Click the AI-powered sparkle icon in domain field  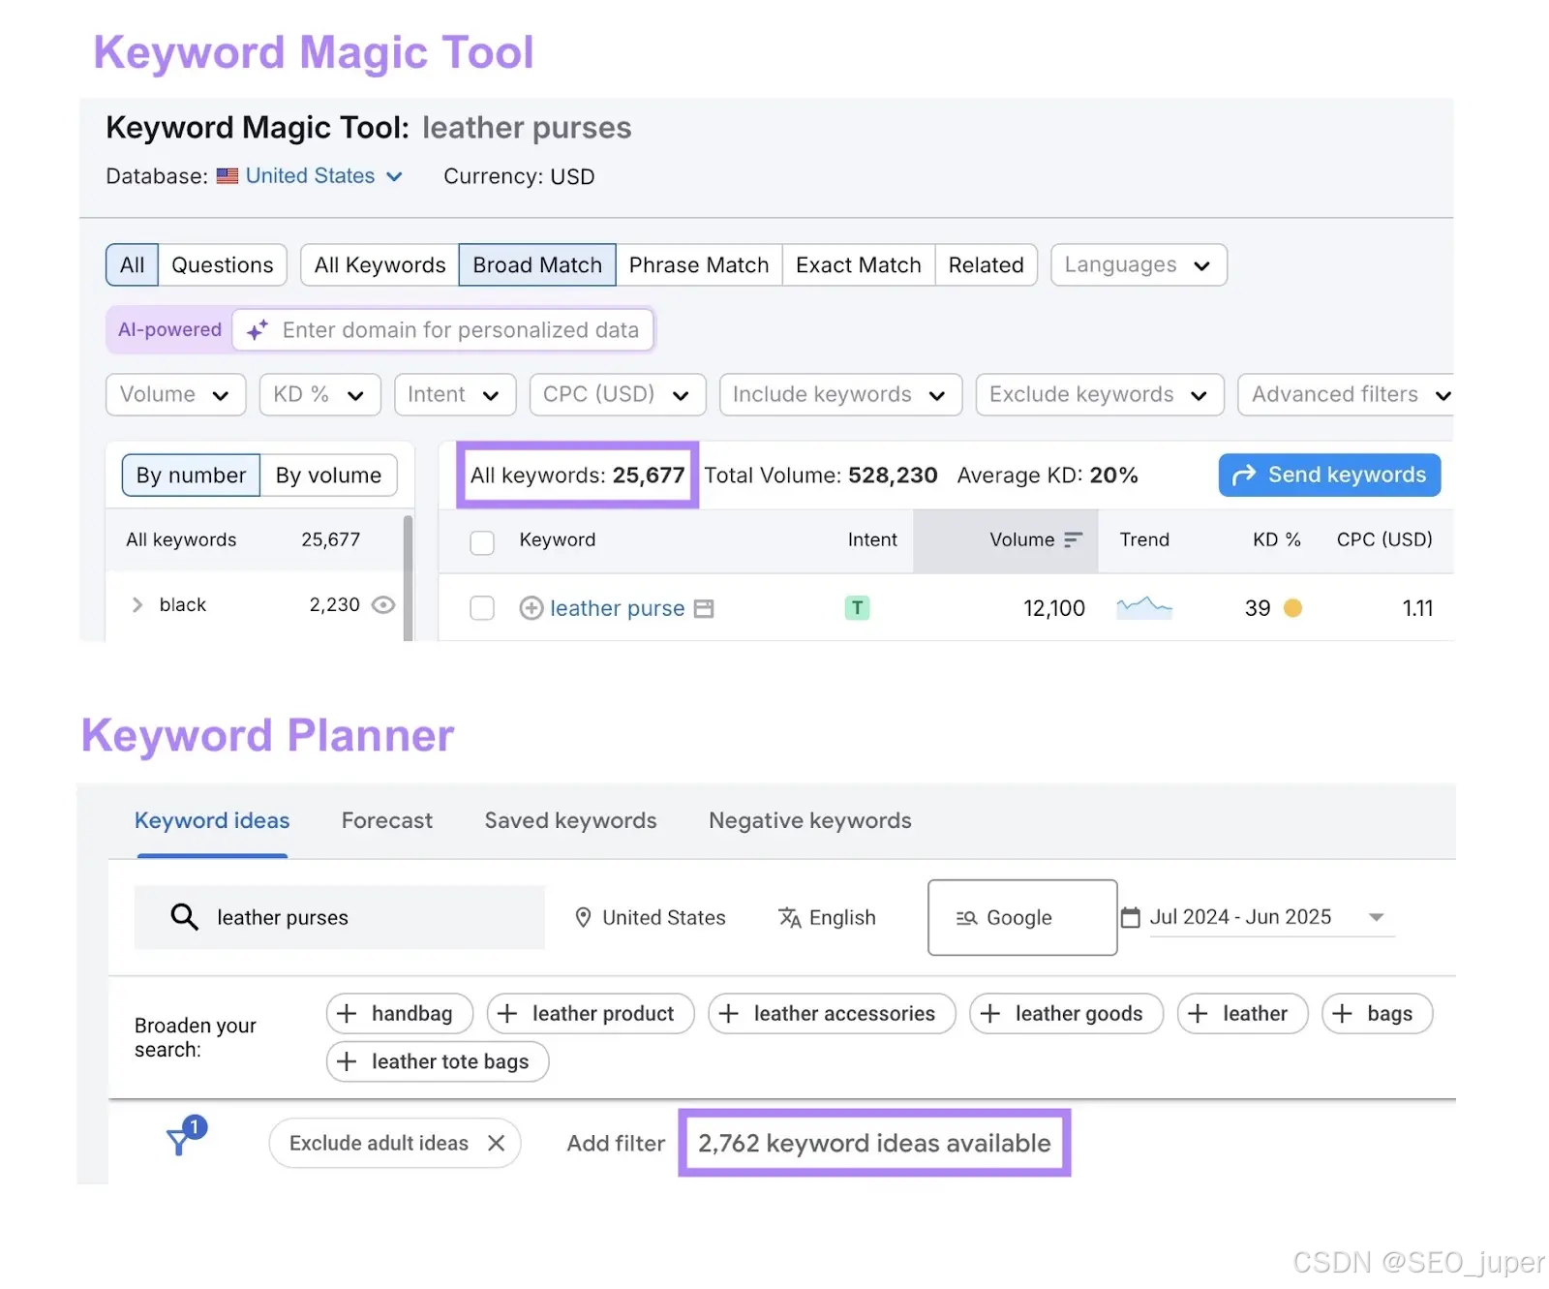pos(256,329)
